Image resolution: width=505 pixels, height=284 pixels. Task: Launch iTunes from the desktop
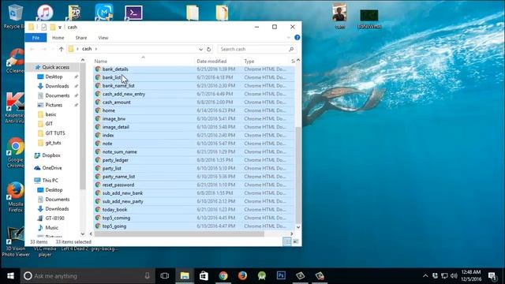tap(45, 13)
